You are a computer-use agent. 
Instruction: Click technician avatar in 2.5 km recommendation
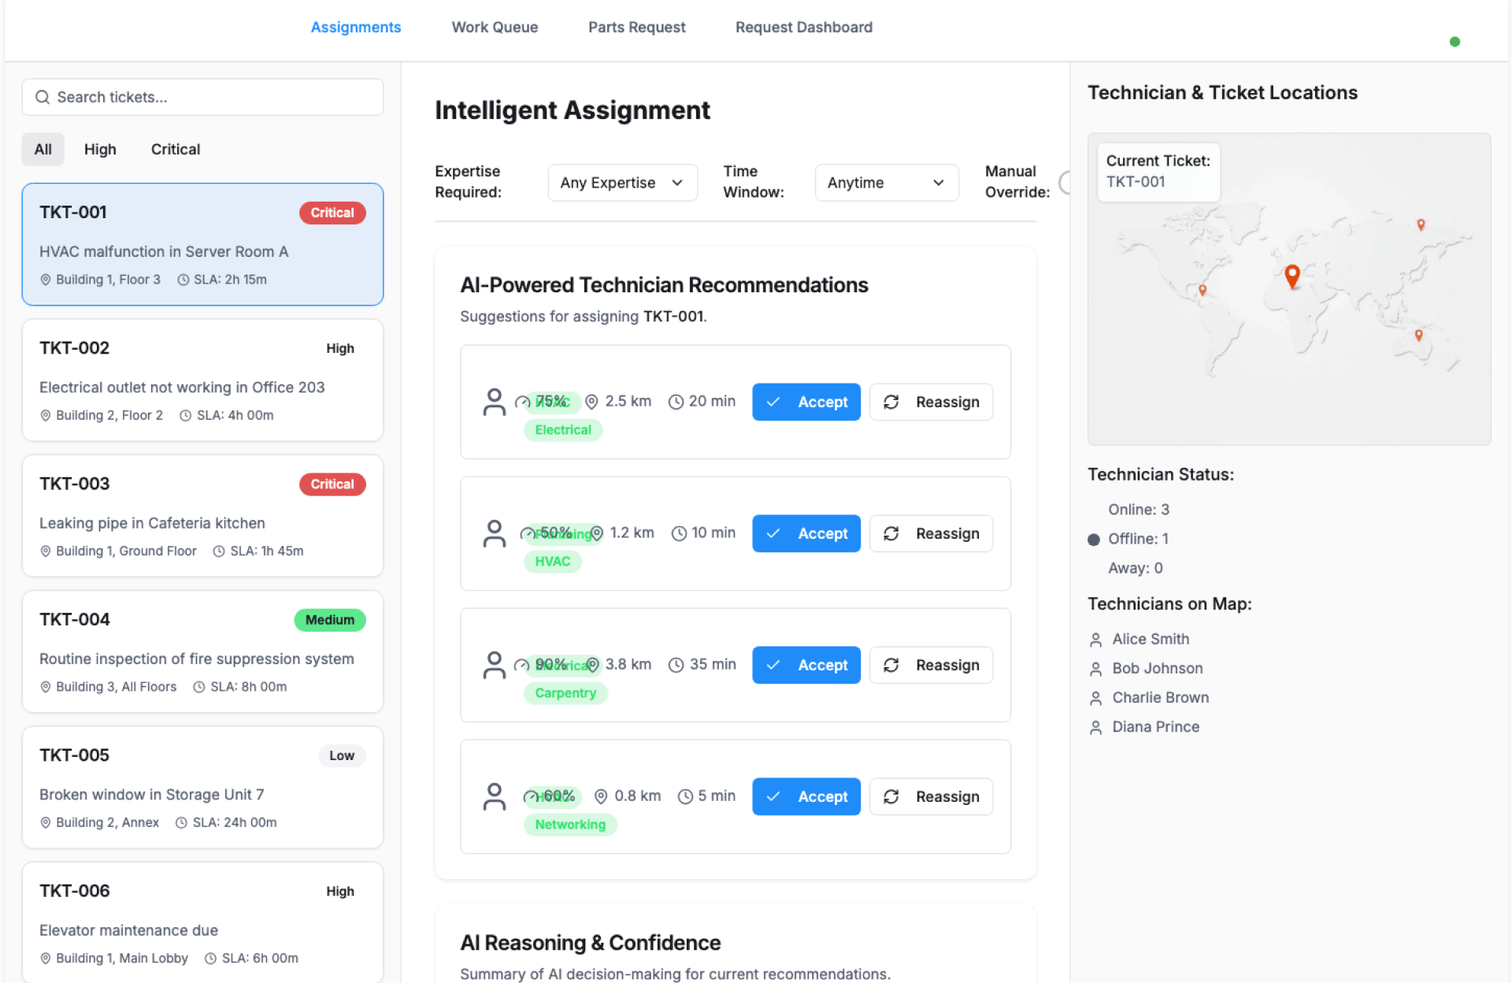coord(494,402)
